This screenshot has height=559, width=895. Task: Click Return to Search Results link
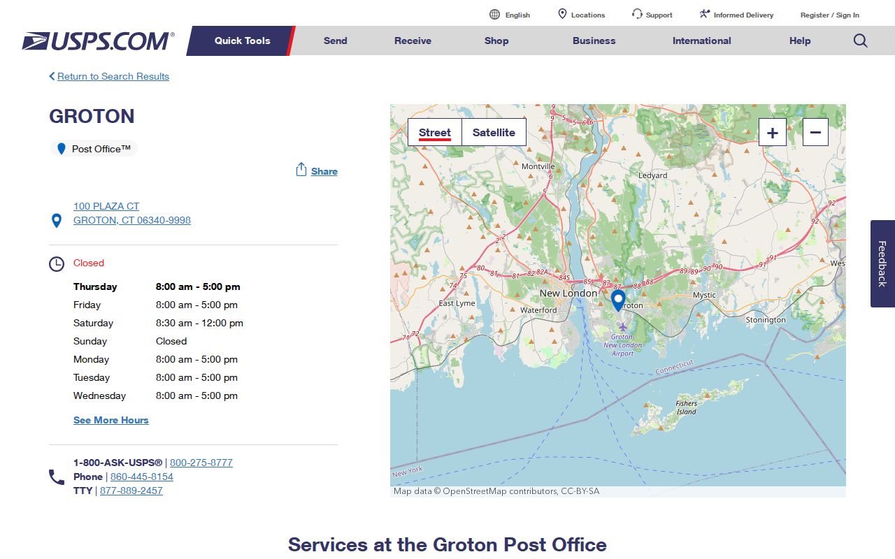pyautogui.click(x=113, y=76)
